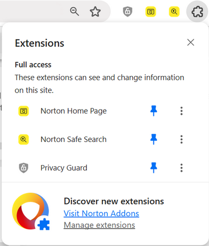Screen dimensions: 209x246
Task: Unpin Norton Home Page from toolbar
Action: click(x=153, y=111)
